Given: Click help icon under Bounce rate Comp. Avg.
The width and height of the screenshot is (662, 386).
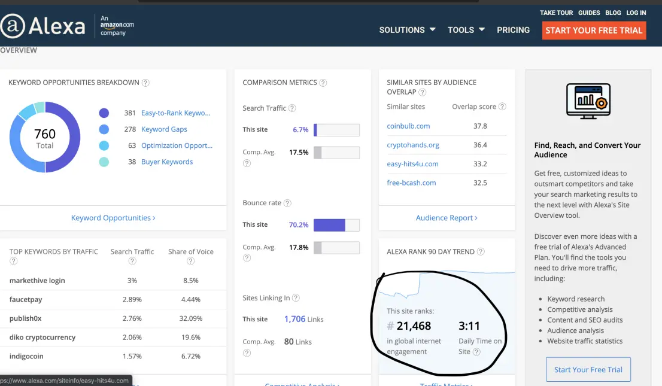Looking at the screenshot, I should click(x=247, y=257).
